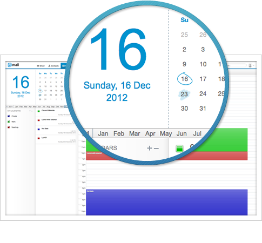Image resolution: width=262 pixels, height=243 pixels.
Task: Add a calendar with the small plus icon
Action: point(30,111)
